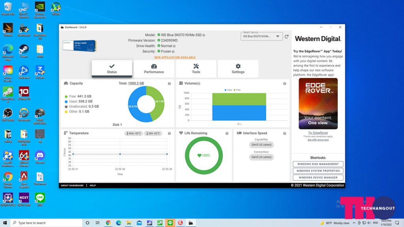Screen dimensions: 404x227
Task: Click the info icon beside the Model name
Action: [x=204, y=35]
